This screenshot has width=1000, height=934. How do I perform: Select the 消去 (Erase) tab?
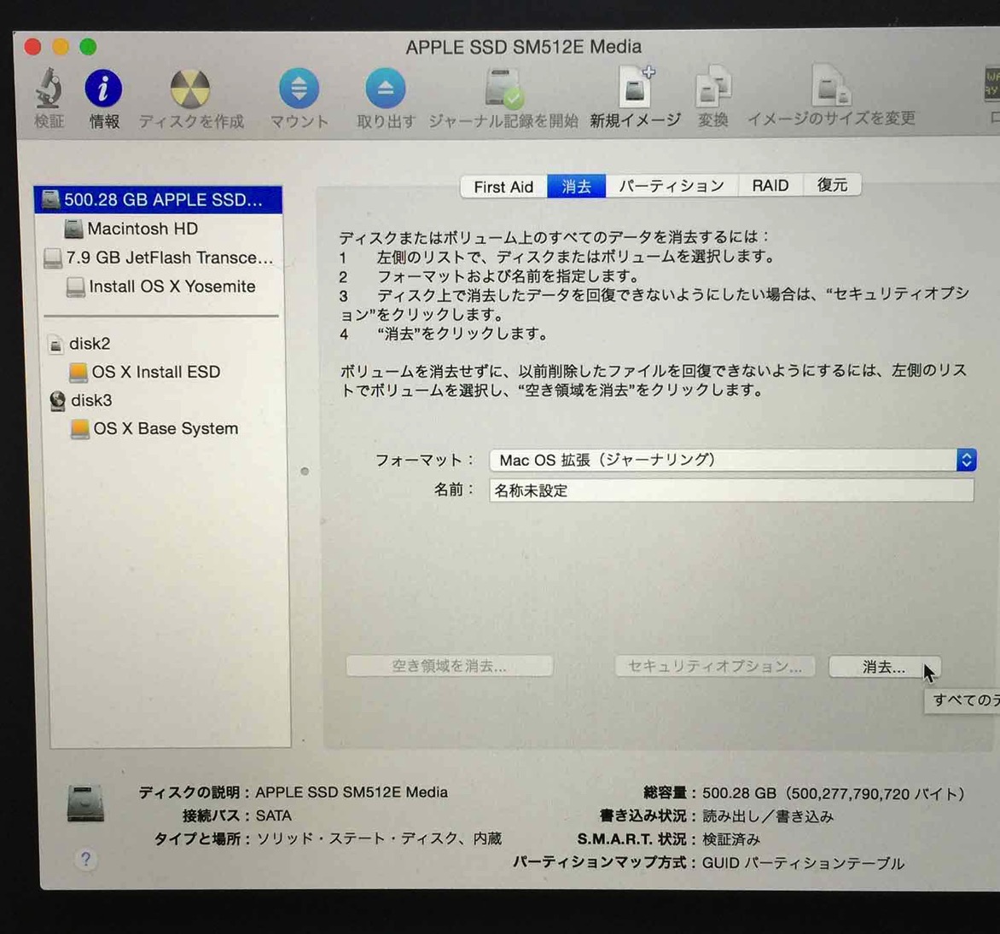coord(577,186)
